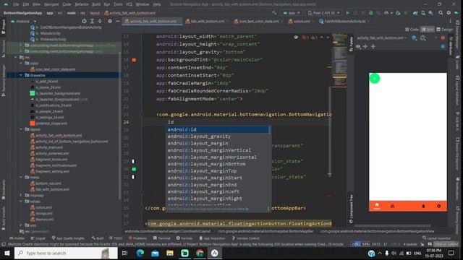Click the Windows taskbar search box
This screenshot has height=260, width=463.
(66, 253)
